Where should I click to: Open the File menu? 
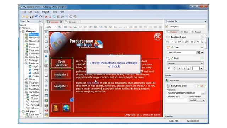coord(24,12)
